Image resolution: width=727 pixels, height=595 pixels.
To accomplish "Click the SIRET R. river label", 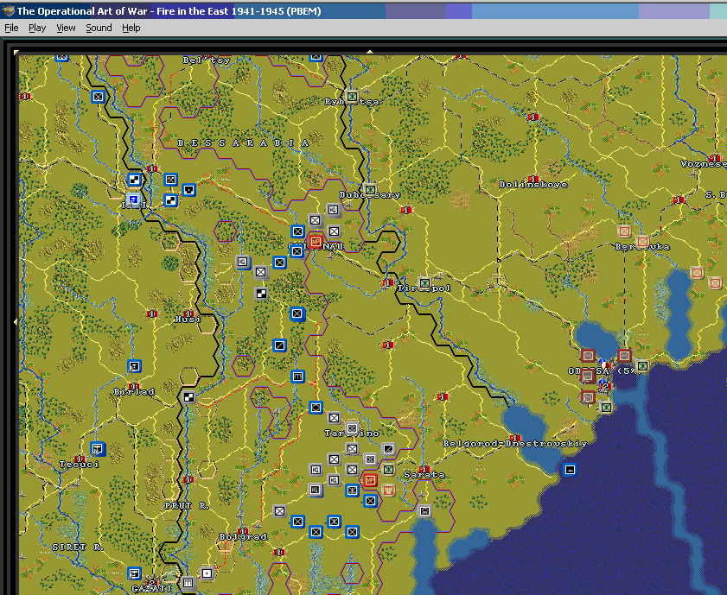I will [78, 547].
